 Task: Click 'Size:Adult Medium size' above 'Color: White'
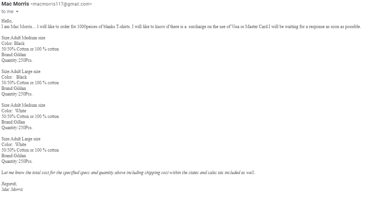tap(23, 105)
